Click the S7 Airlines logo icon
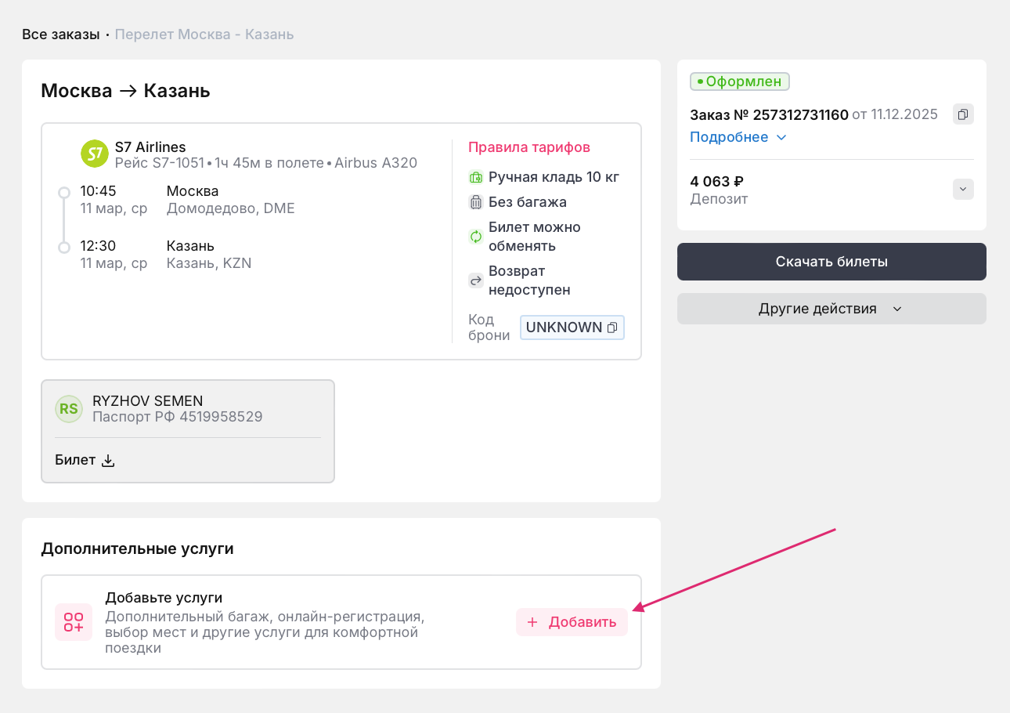 pos(95,154)
